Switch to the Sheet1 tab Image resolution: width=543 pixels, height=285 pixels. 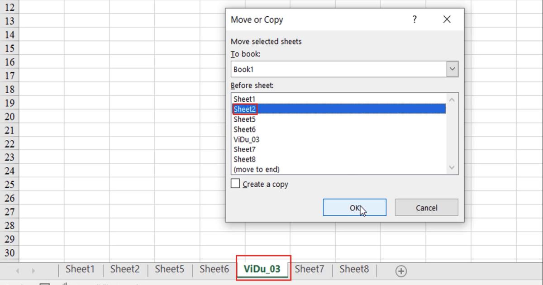click(80, 269)
